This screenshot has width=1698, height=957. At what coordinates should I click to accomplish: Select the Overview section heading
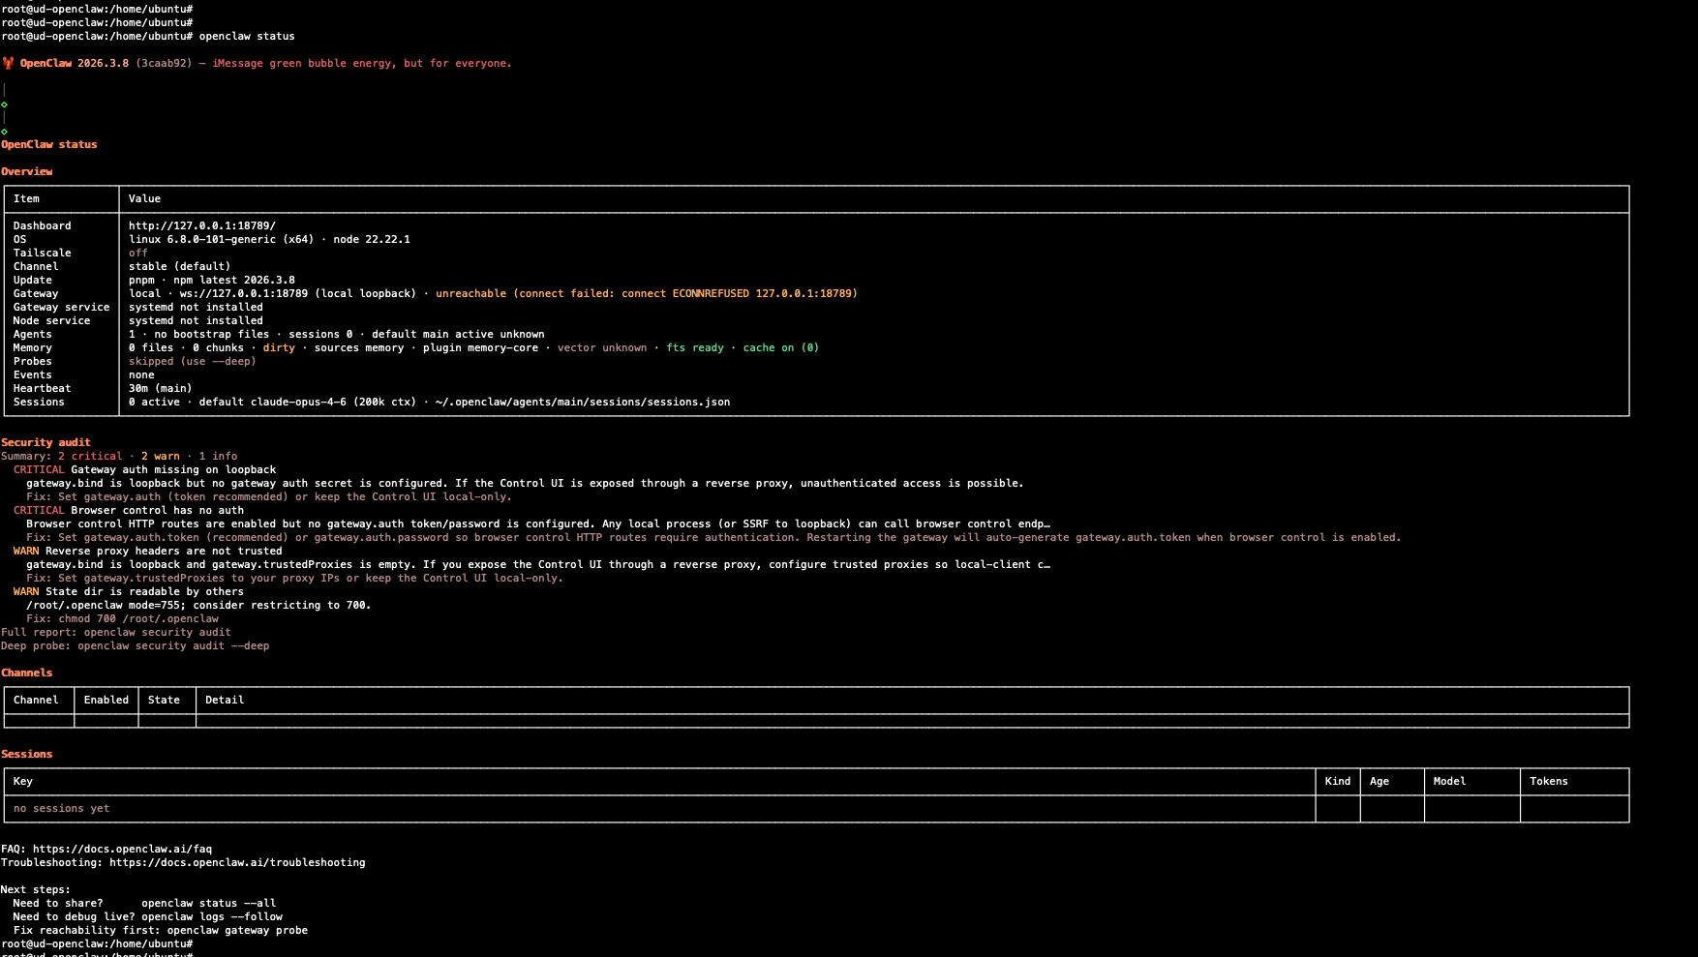27,172
